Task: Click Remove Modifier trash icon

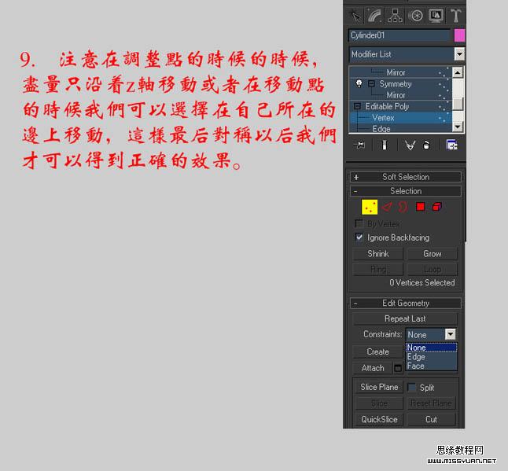Action: pos(427,145)
